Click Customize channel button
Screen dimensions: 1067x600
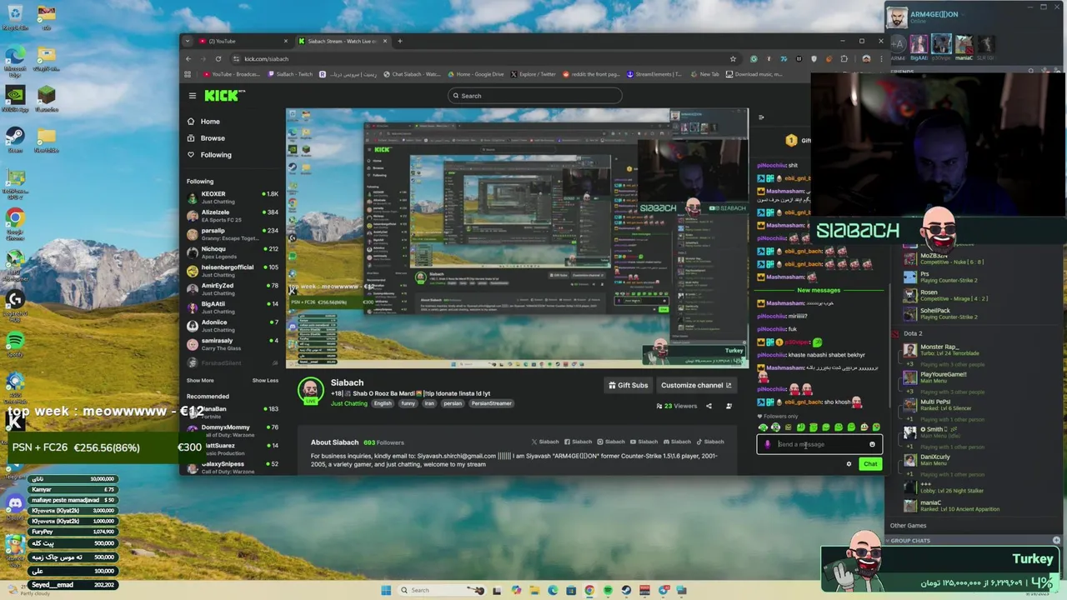point(695,385)
